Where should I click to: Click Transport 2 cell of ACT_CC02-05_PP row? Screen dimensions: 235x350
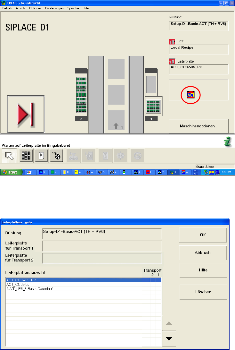[x=153, y=280]
